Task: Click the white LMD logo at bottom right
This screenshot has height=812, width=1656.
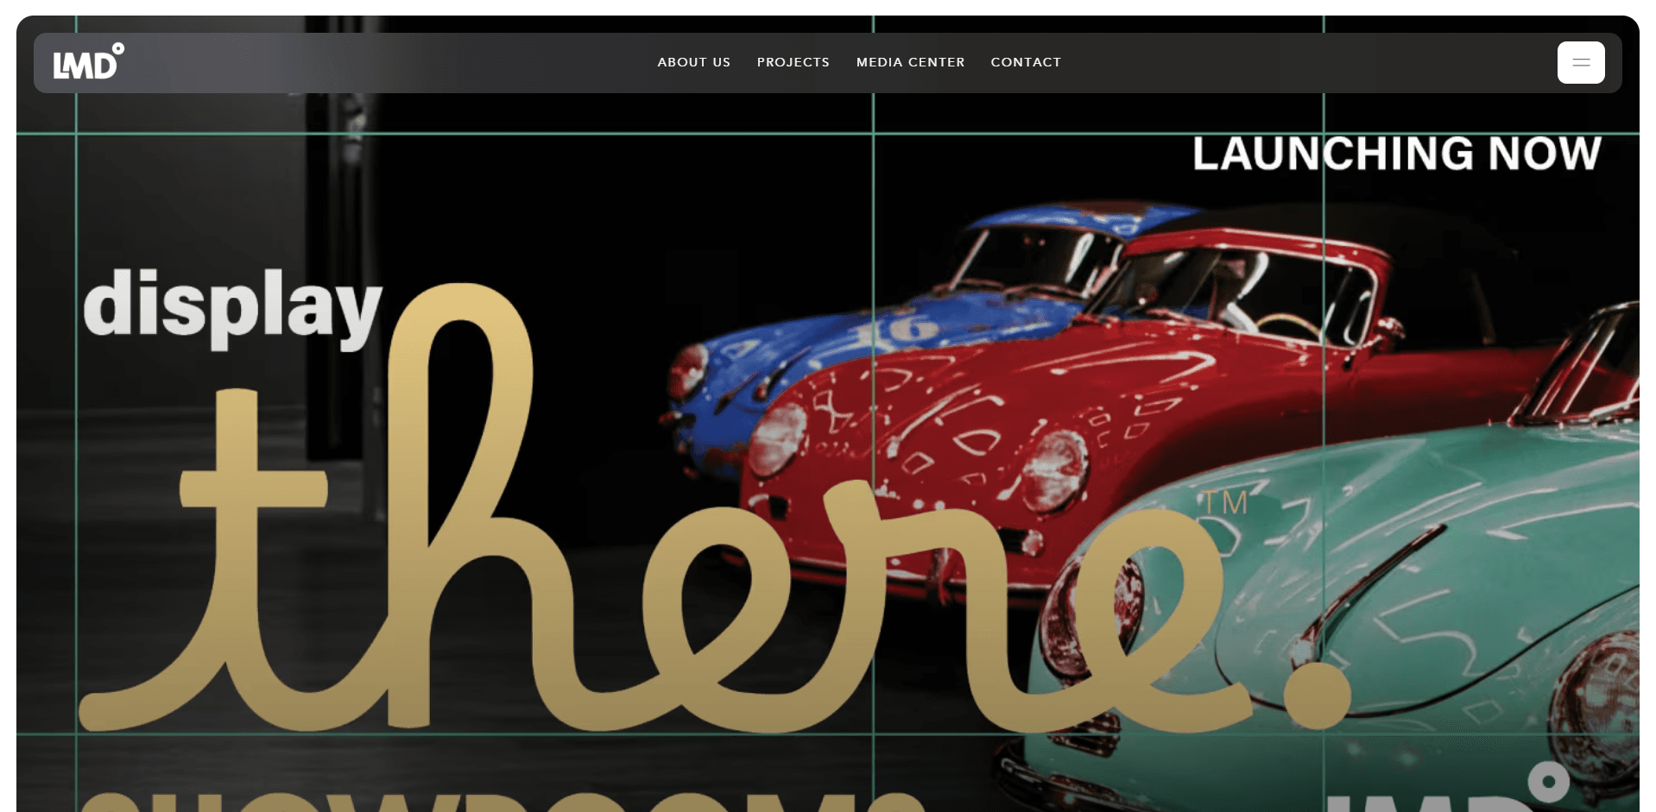Action: pyautogui.click(x=1468, y=794)
